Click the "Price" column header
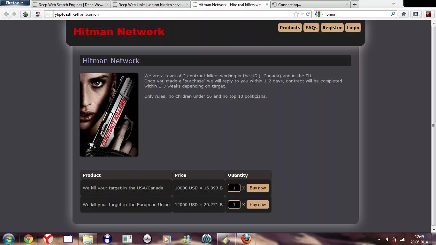 199,175
